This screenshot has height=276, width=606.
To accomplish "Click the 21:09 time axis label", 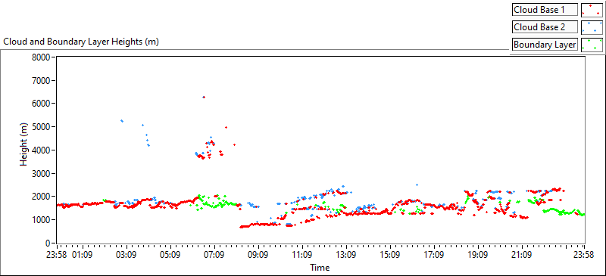I will pos(522,255).
